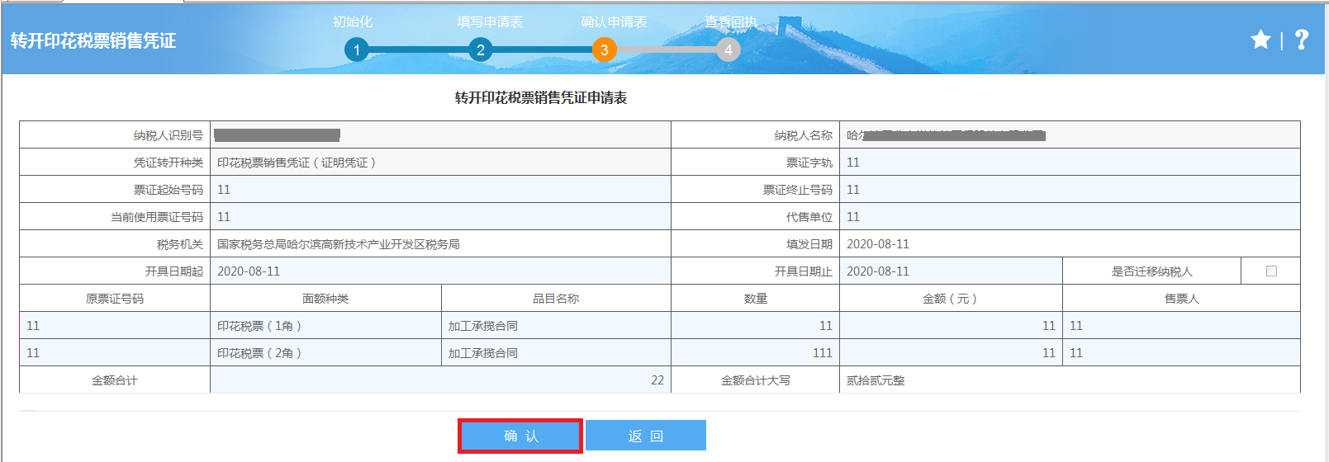Click the 票证终止号码 field
The height and width of the screenshot is (462, 1329).
coord(1069,190)
